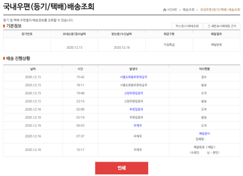This screenshot has height=176, width=243.
Task: Go to HOME breadcrumb link
Action: pos(172,10)
